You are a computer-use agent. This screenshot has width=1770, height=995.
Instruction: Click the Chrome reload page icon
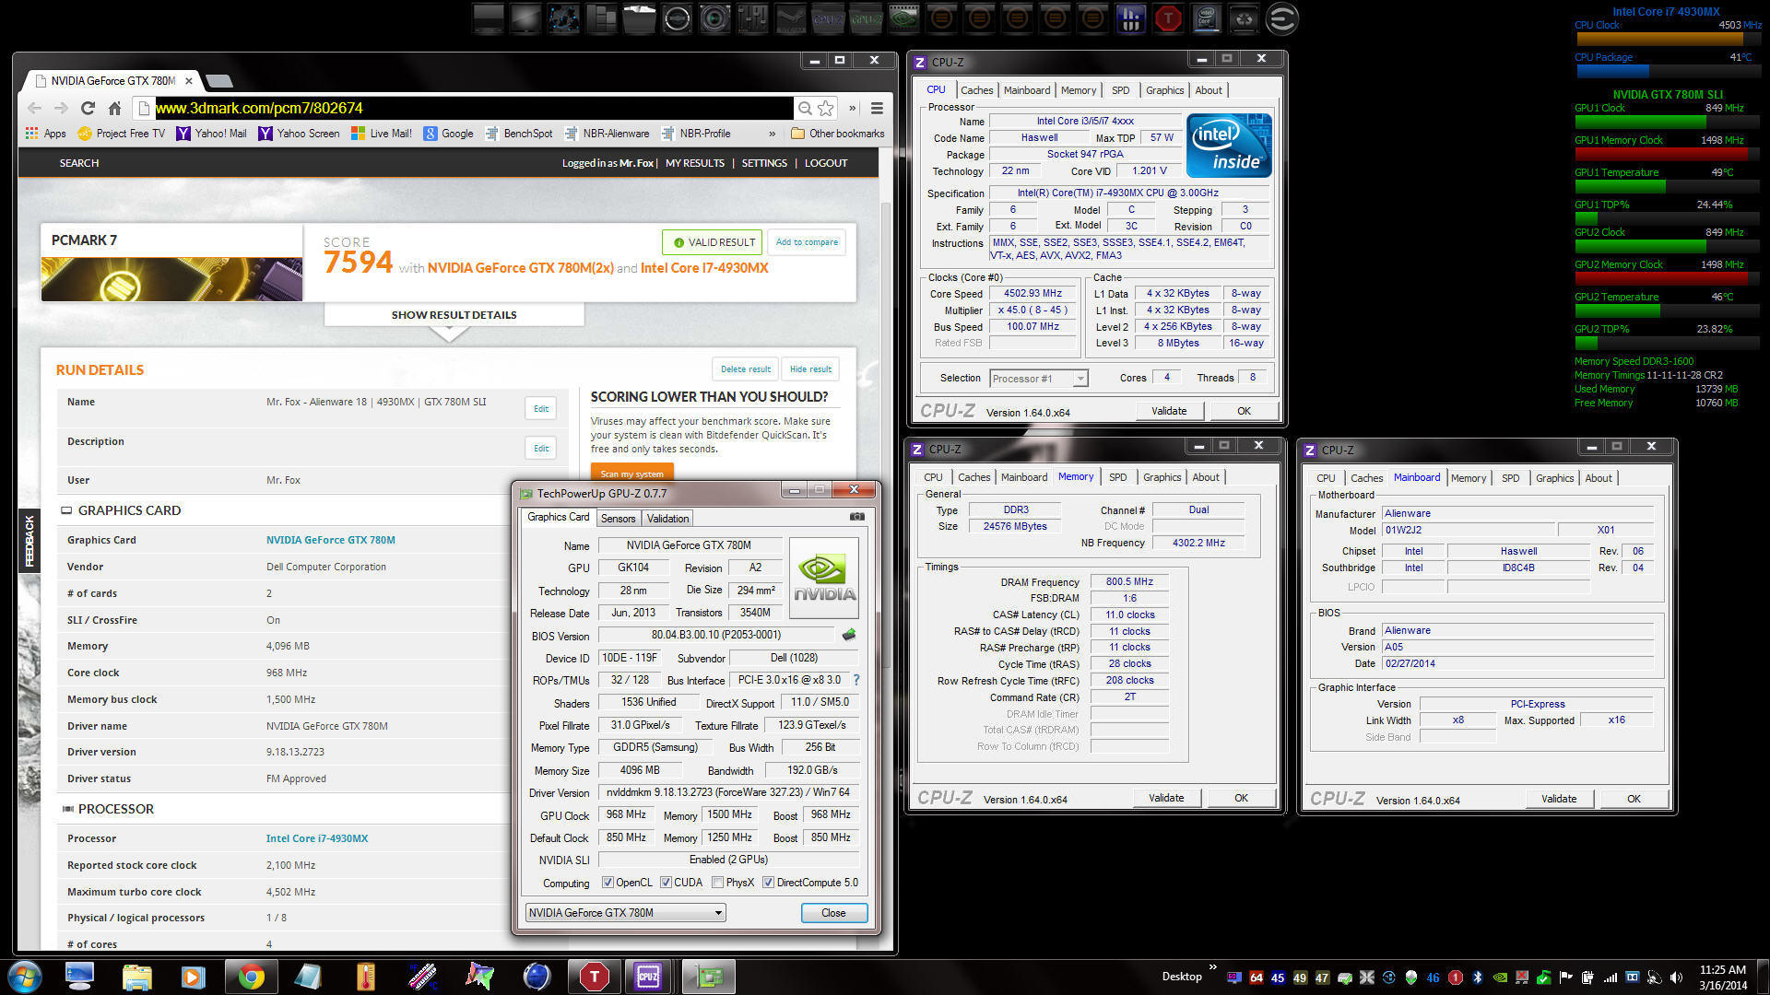[x=88, y=108]
